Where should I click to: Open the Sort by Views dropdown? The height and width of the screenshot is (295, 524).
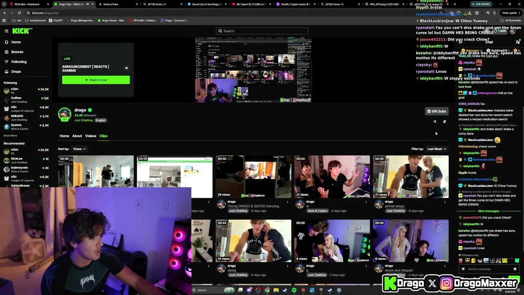(x=79, y=149)
